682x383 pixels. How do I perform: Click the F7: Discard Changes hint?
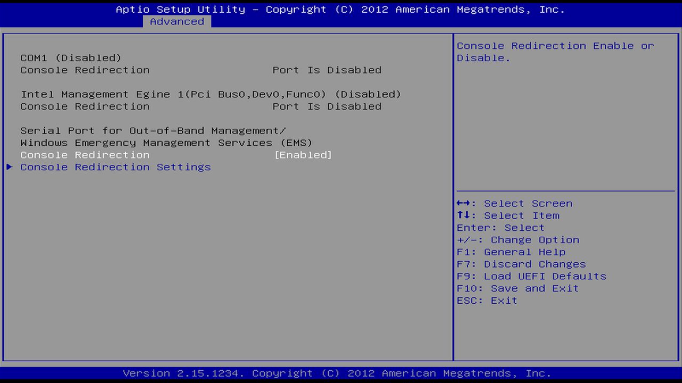click(522, 264)
